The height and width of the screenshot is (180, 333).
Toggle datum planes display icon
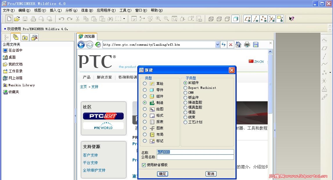pos(247,19)
